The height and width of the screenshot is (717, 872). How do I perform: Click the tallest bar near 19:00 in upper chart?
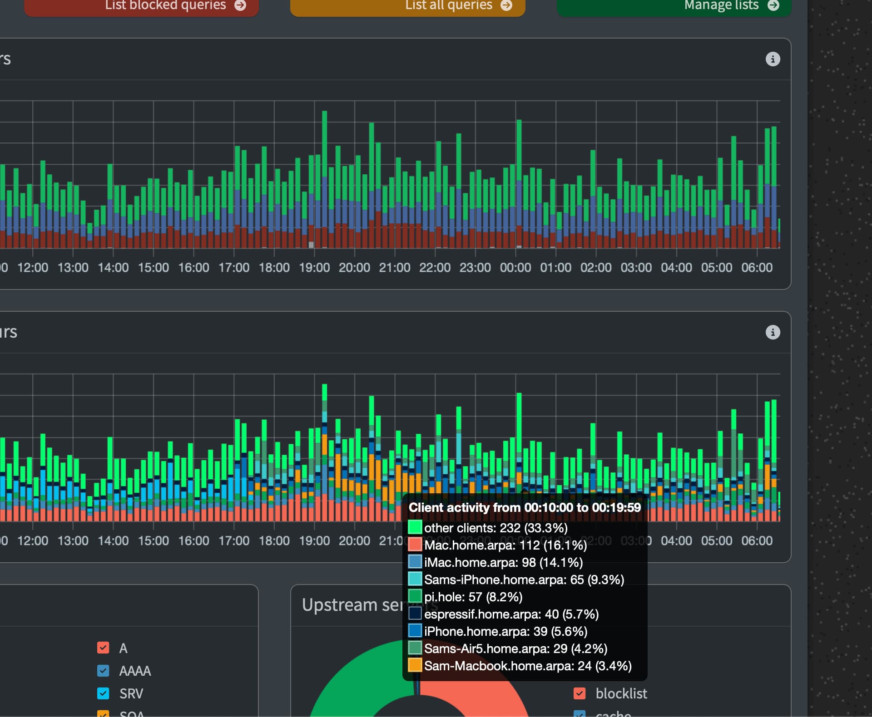(x=324, y=179)
